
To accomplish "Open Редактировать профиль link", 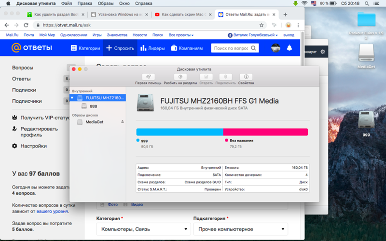I will tap(35, 132).
